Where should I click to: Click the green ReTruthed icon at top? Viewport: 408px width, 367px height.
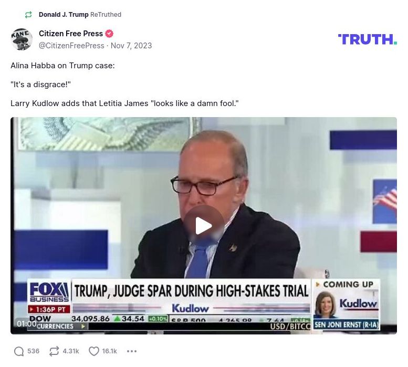pyautogui.click(x=28, y=15)
